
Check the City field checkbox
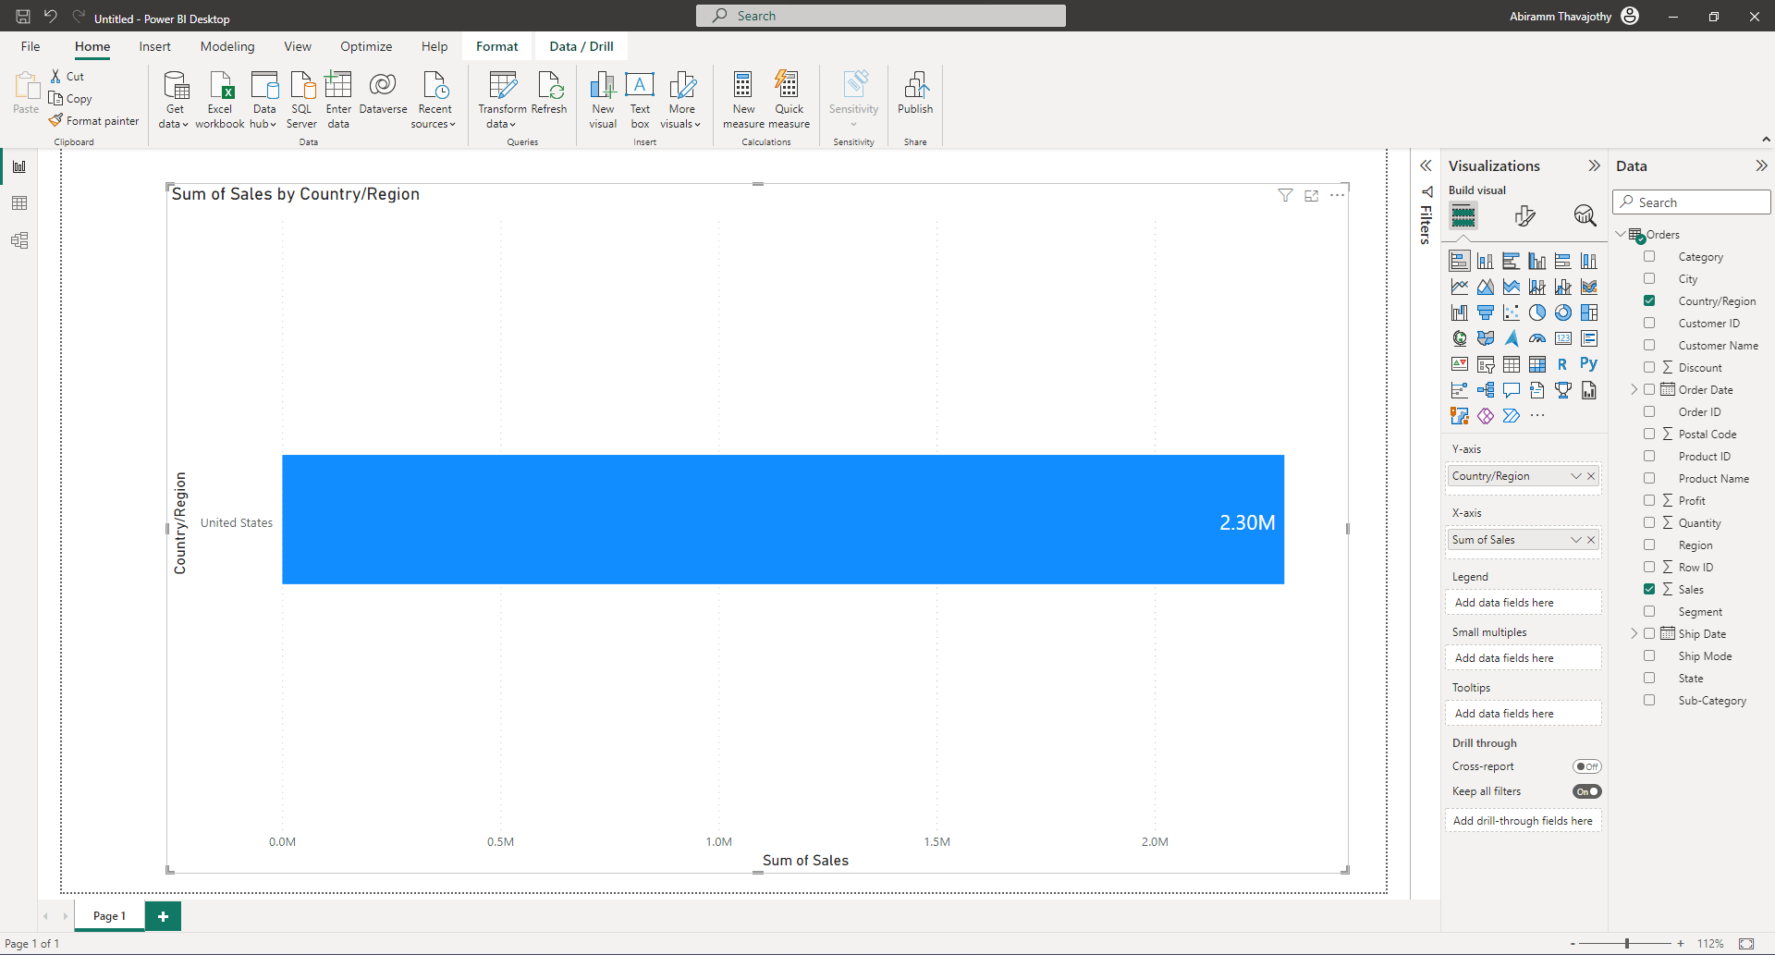1649,279
